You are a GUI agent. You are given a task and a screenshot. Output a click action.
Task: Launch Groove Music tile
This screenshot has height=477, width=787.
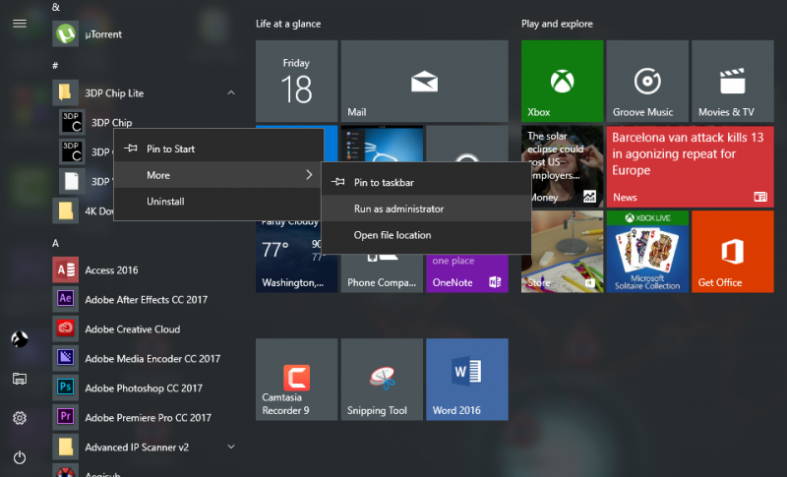click(x=646, y=81)
